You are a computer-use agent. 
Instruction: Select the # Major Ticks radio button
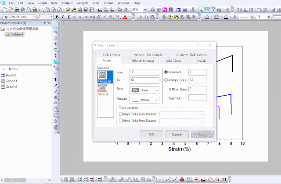click(x=166, y=80)
